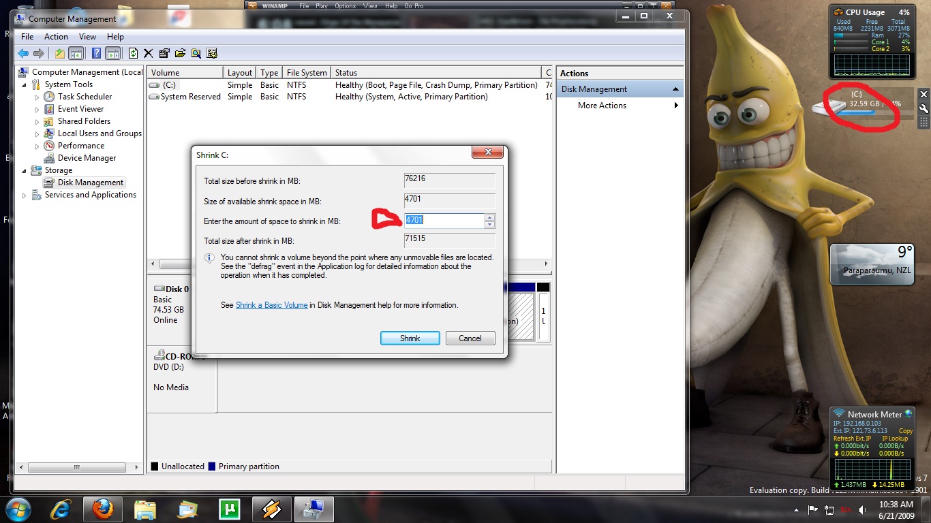Expand the Event Viewer node
Viewport: 931px width, 523px height.
coord(37,109)
